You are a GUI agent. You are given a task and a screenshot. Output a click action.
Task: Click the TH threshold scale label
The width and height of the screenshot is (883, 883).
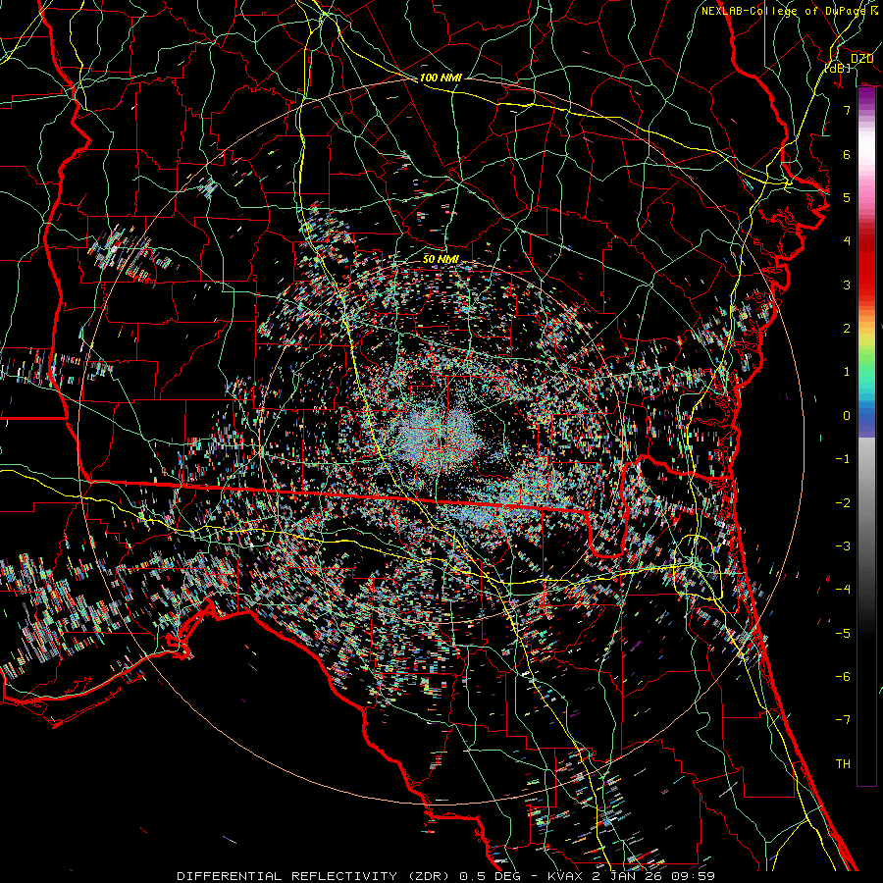[x=843, y=764]
